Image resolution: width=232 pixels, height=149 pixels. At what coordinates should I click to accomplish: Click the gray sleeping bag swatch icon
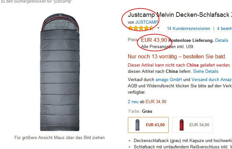click(137, 125)
